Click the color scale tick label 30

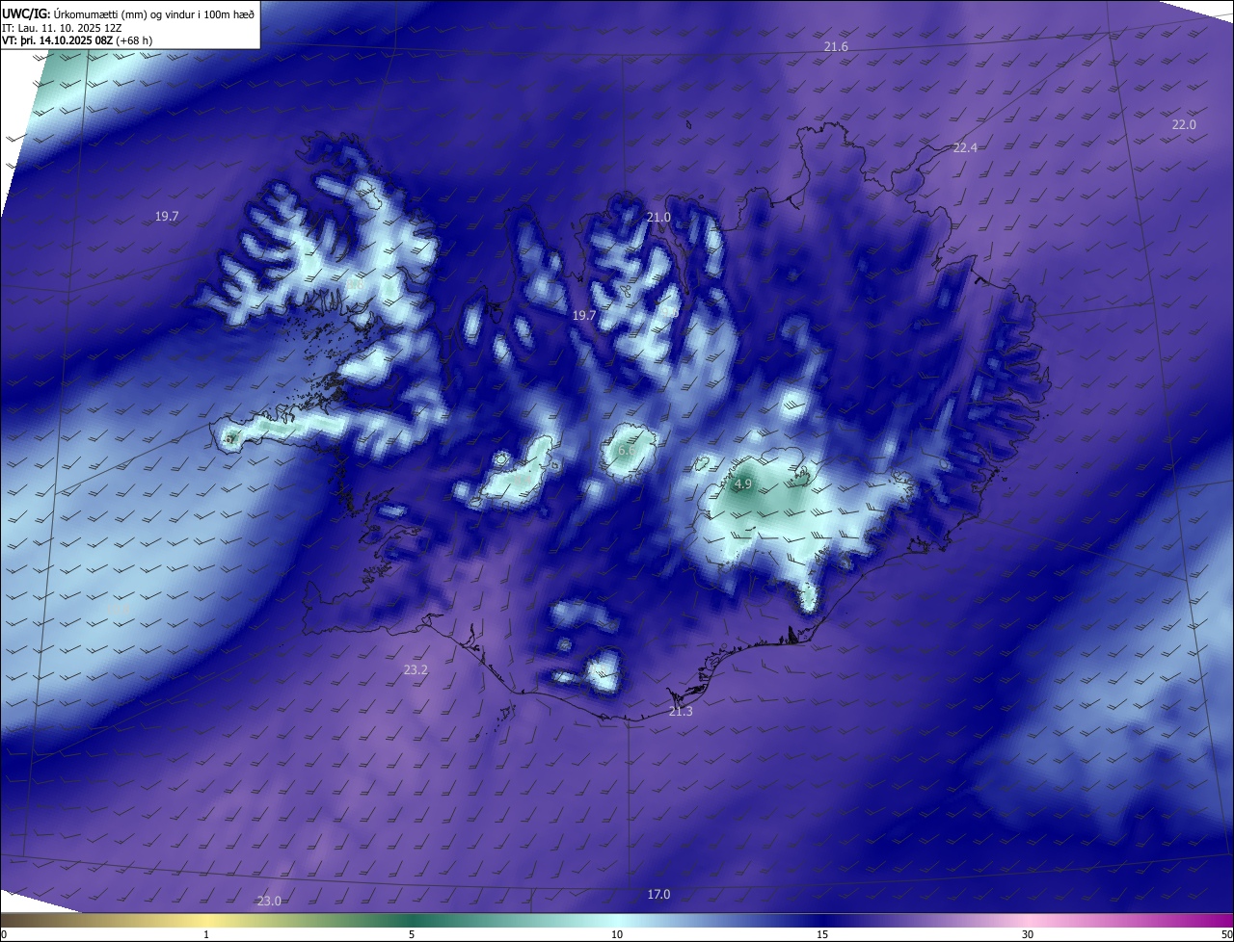[1028, 934]
